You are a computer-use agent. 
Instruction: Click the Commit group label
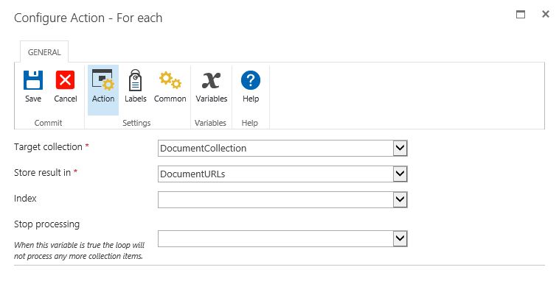[48, 123]
